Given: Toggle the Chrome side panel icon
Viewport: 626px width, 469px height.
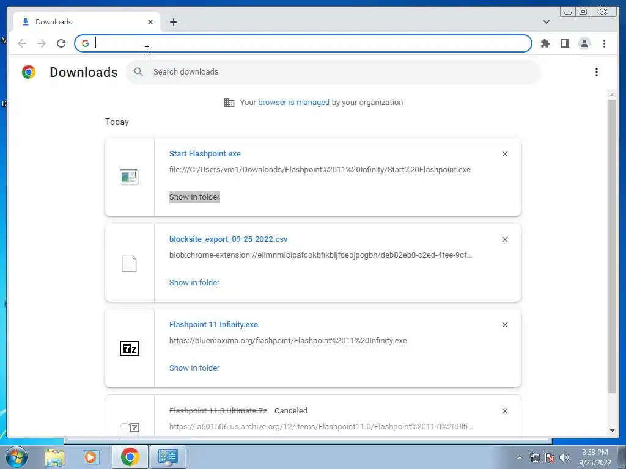Looking at the screenshot, I should coord(564,43).
